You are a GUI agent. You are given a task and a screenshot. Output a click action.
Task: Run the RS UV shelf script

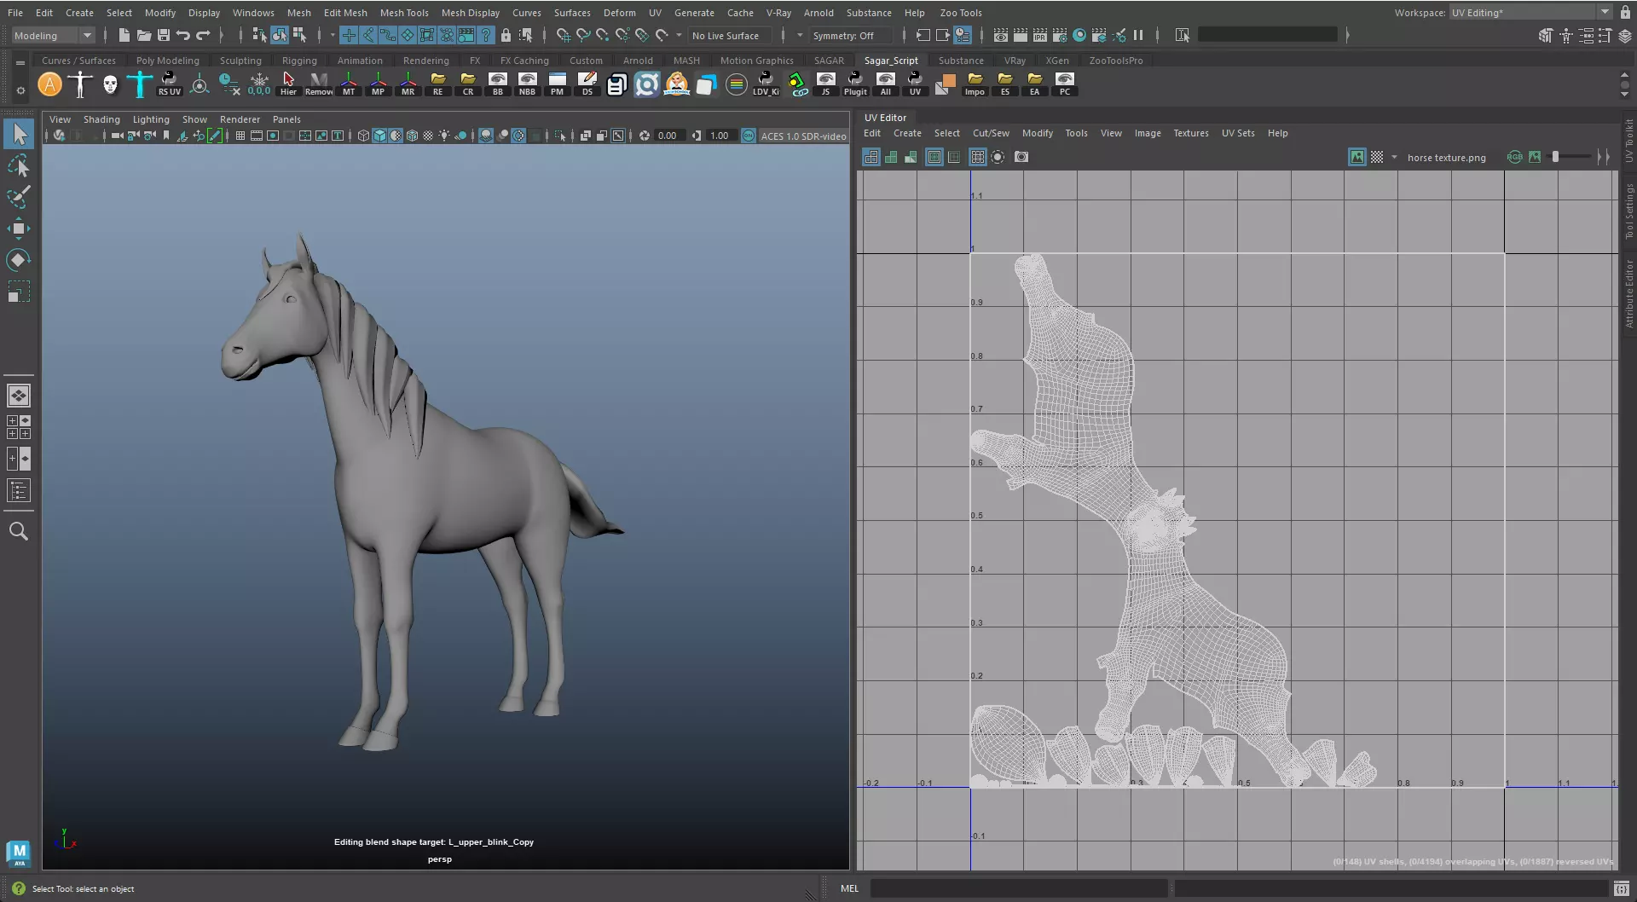click(x=169, y=84)
